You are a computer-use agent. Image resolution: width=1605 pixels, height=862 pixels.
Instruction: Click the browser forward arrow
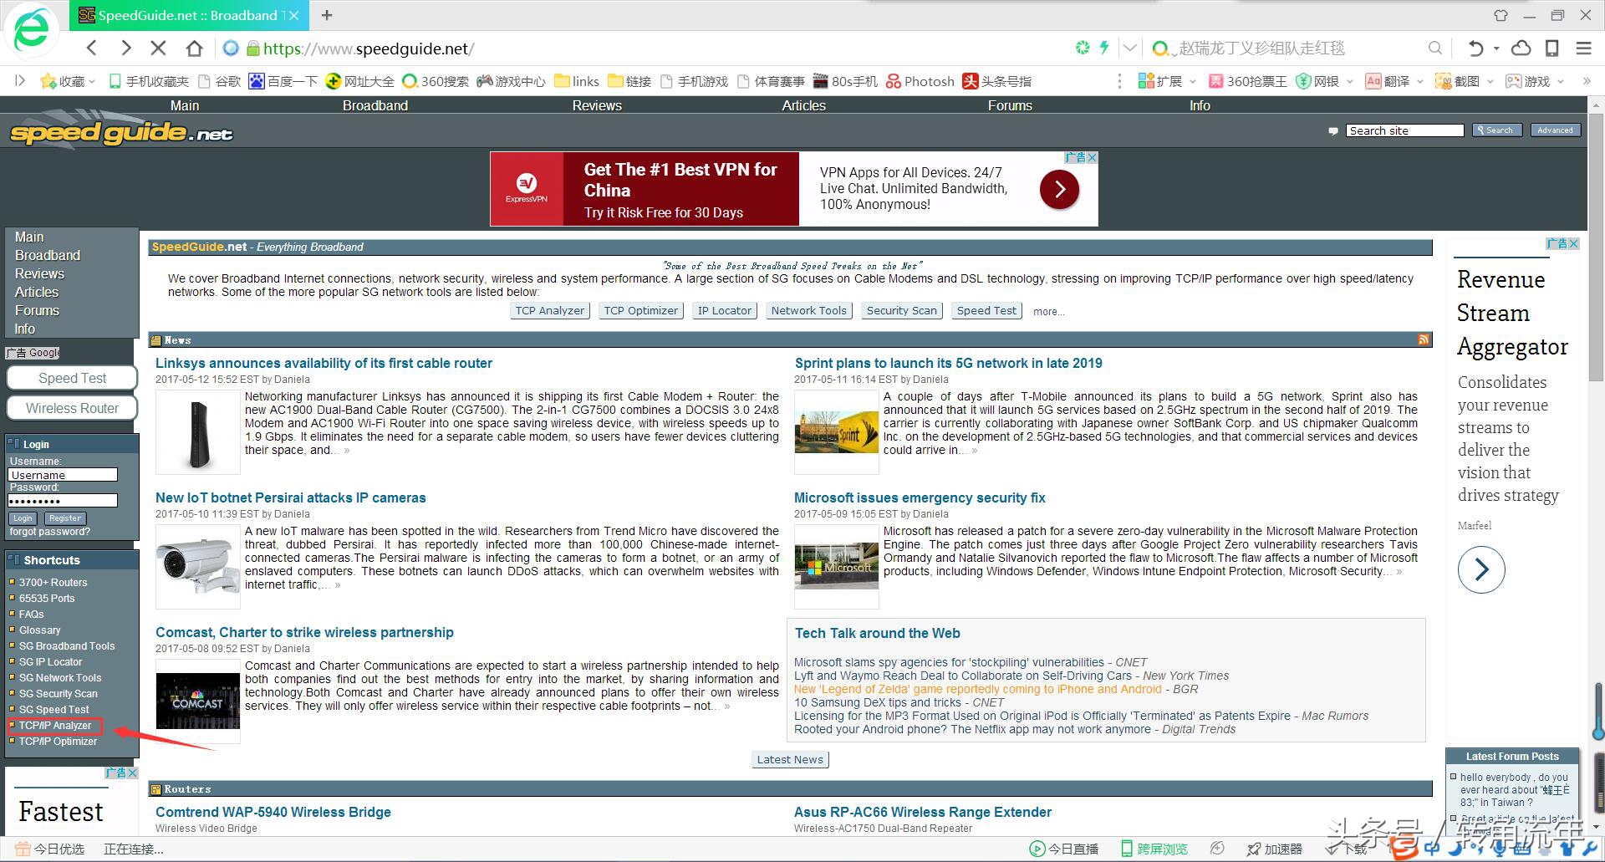pyautogui.click(x=126, y=48)
